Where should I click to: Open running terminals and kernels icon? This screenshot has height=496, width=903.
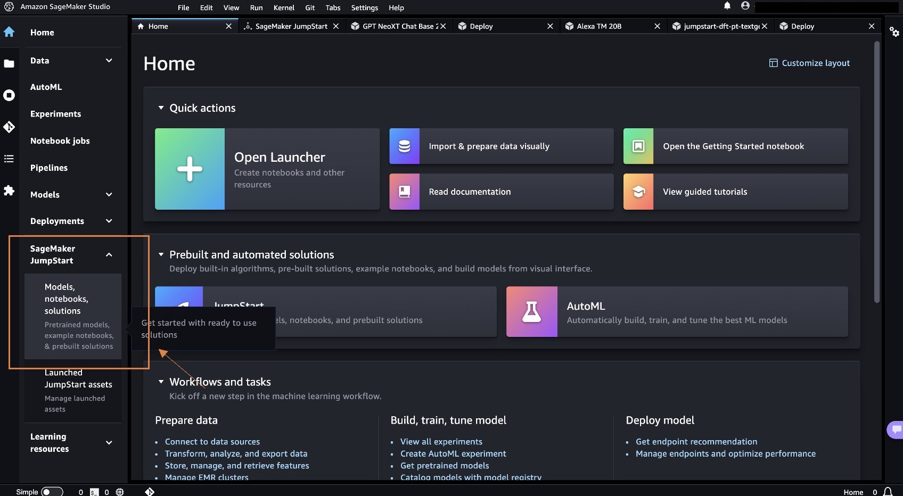pyautogui.click(x=9, y=95)
